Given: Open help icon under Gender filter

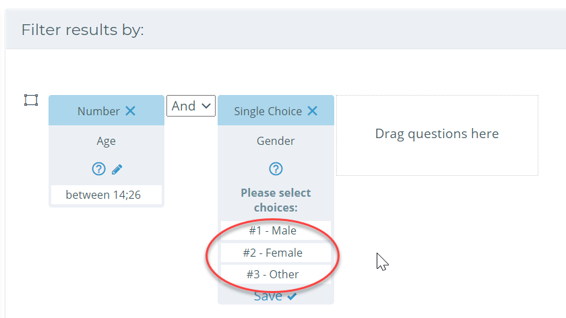Looking at the screenshot, I should (276, 168).
